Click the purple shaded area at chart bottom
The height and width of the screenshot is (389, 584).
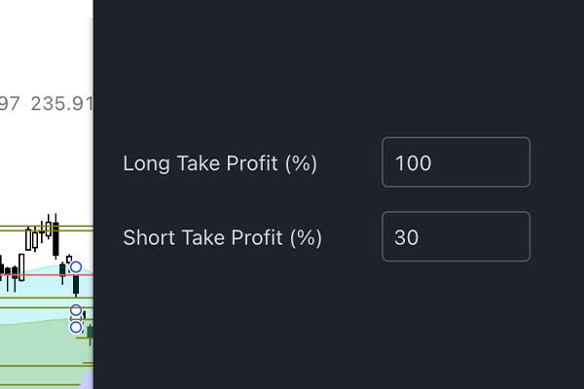(88, 381)
